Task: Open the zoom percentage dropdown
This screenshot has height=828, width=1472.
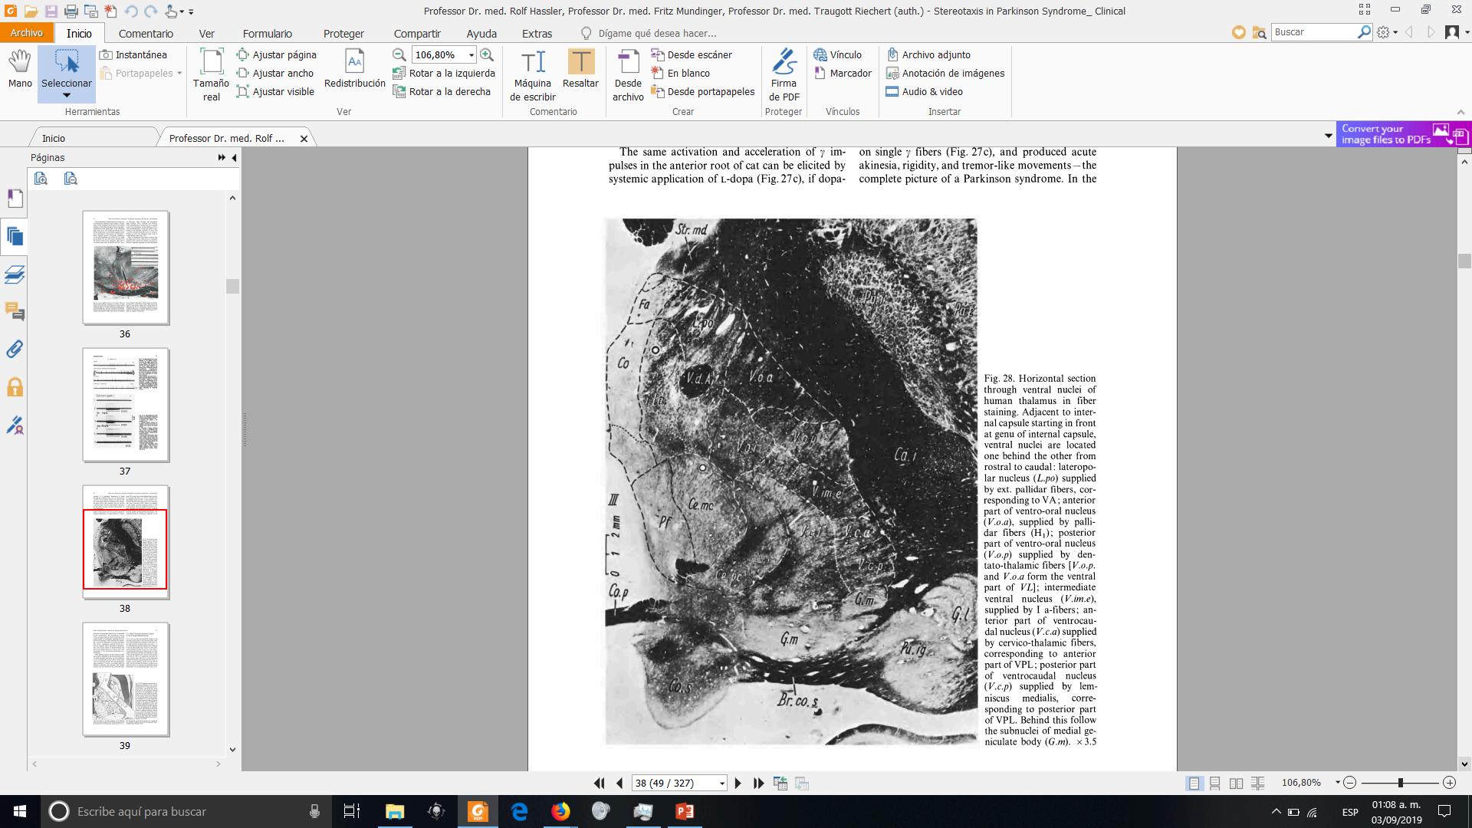Action: pyautogui.click(x=471, y=55)
